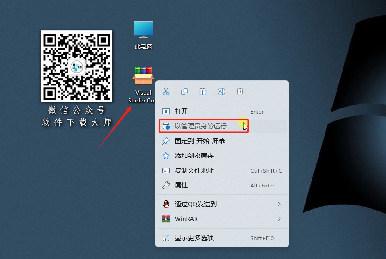Image resolution: width=386 pixels, height=259 pixels.
Task: Choose 固定到"开始"屏幕 option
Action: (x=222, y=141)
